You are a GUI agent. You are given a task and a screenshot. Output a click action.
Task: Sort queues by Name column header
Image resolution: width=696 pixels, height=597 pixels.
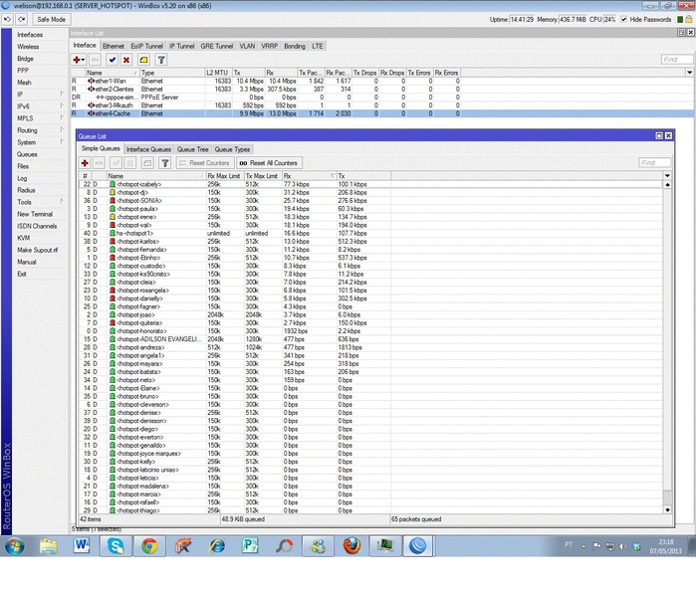(x=155, y=176)
